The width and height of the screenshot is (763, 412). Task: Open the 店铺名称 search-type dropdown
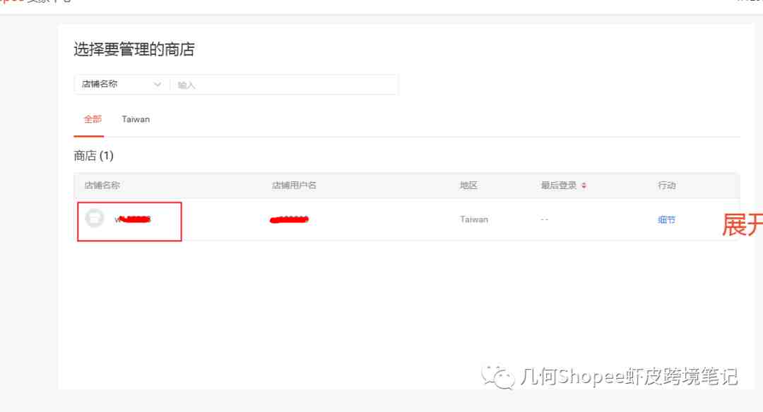(x=122, y=85)
